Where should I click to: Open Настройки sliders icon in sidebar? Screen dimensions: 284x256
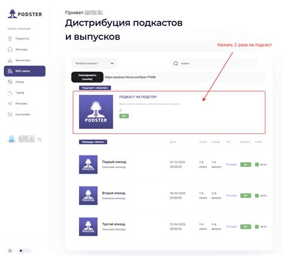tap(10, 114)
